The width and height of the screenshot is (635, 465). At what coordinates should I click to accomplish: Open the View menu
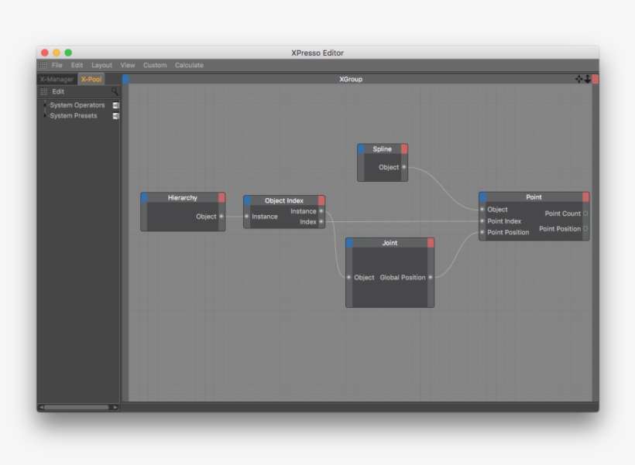[128, 65]
